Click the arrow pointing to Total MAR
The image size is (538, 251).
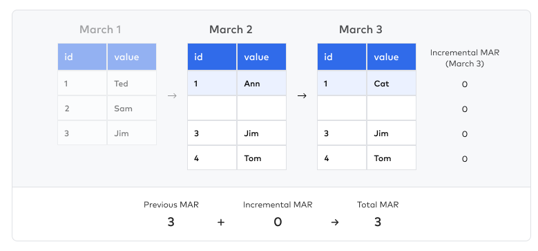click(335, 223)
